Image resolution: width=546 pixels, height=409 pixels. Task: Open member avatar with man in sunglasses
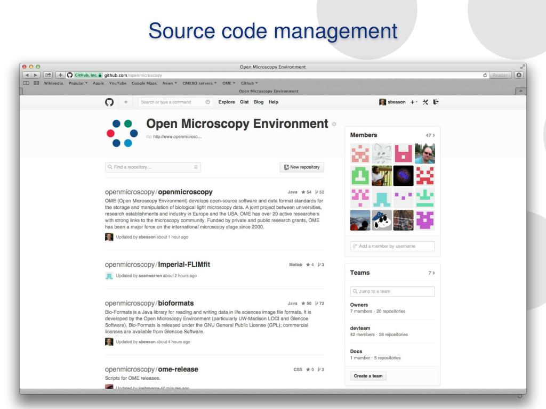click(425, 153)
